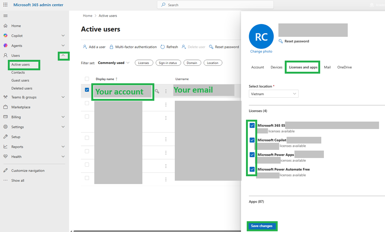Click the Domain filter pill
The width and height of the screenshot is (385, 232).
point(192,63)
